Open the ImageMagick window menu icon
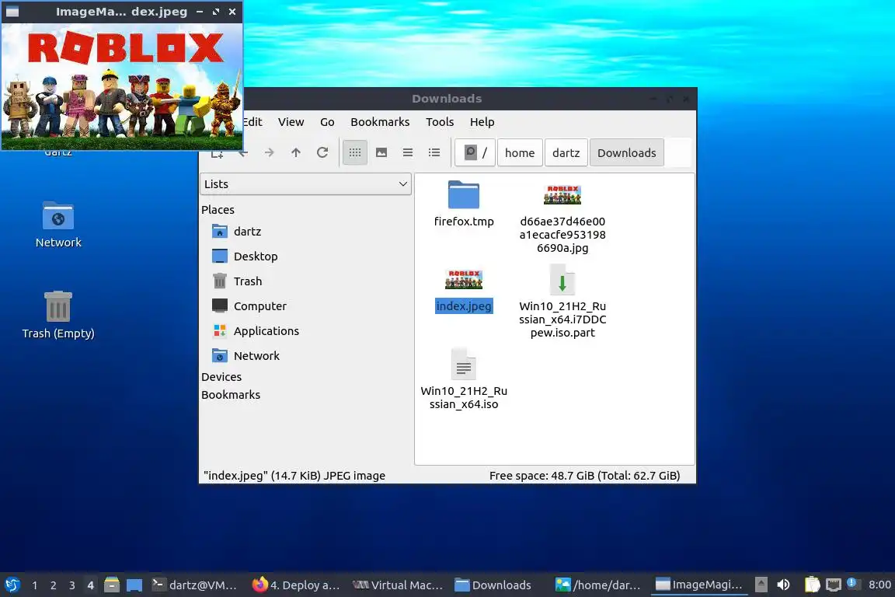The image size is (895, 597). [x=12, y=12]
